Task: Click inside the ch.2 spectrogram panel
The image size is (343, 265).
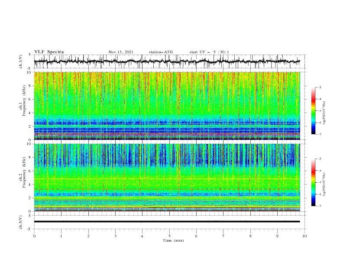Action: coord(167,178)
